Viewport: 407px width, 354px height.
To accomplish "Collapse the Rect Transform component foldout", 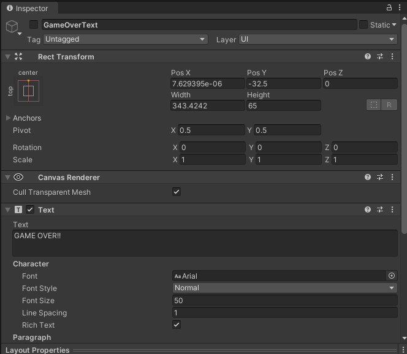I will click(x=8, y=56).
